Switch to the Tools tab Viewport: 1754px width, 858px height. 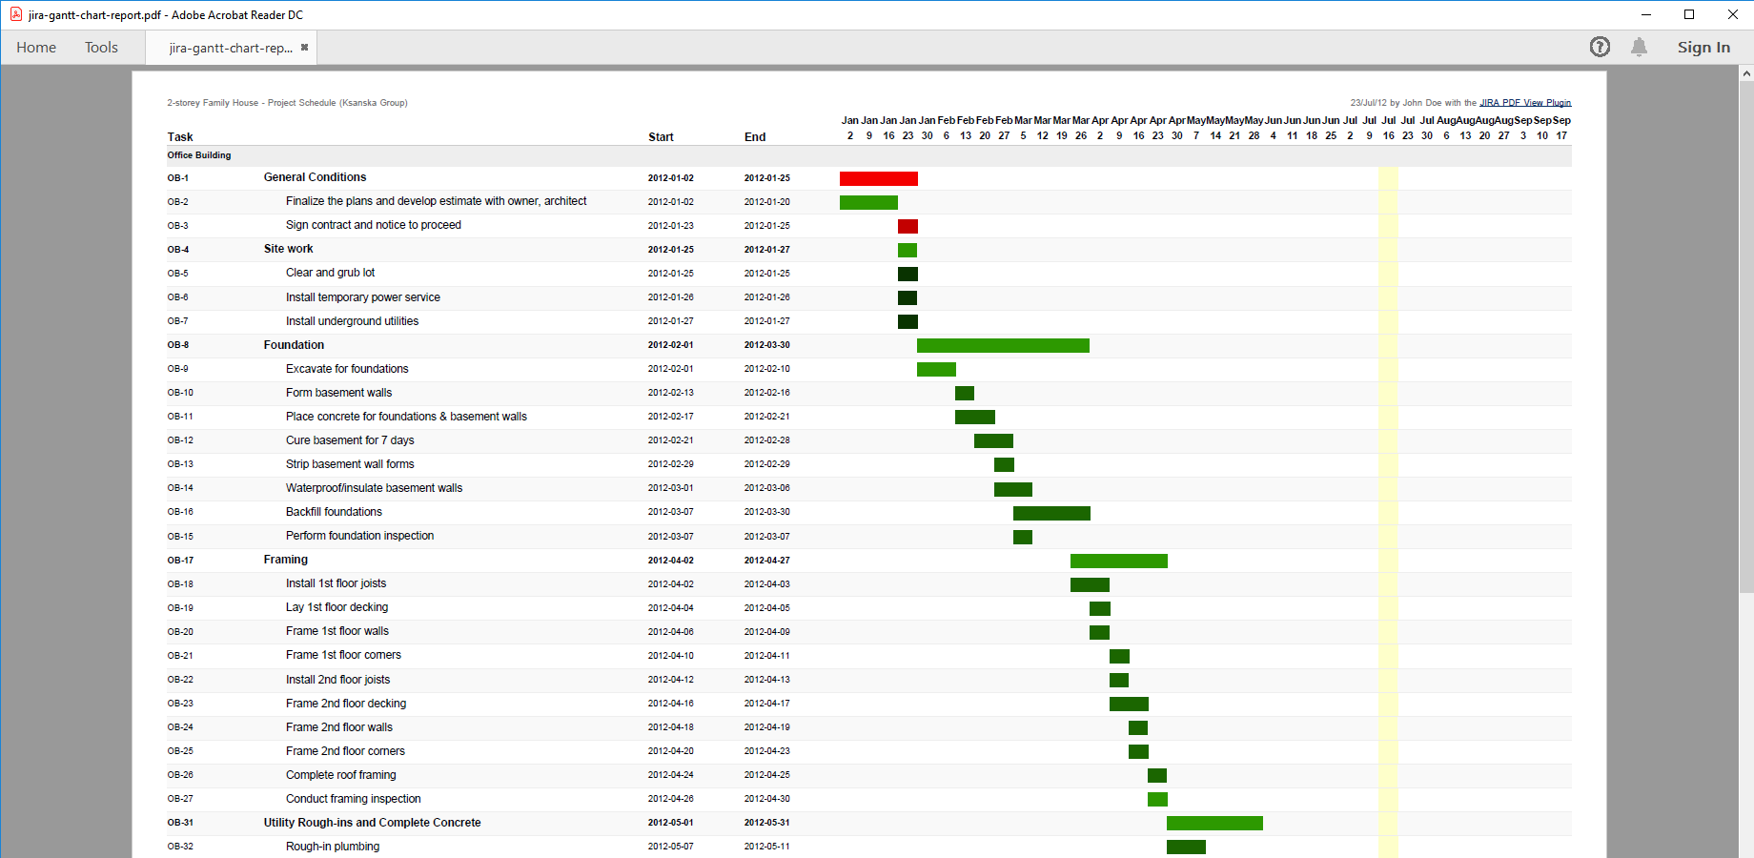tap(101, 47)
